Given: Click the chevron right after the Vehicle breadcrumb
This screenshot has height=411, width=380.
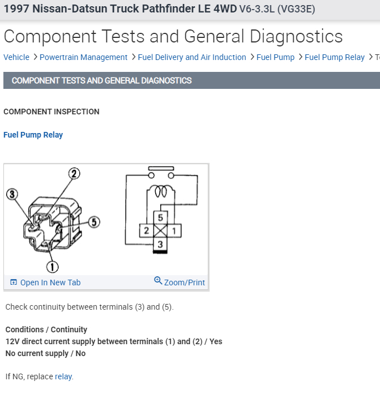Looking at the screenshot, I should (x=35, y=57).
